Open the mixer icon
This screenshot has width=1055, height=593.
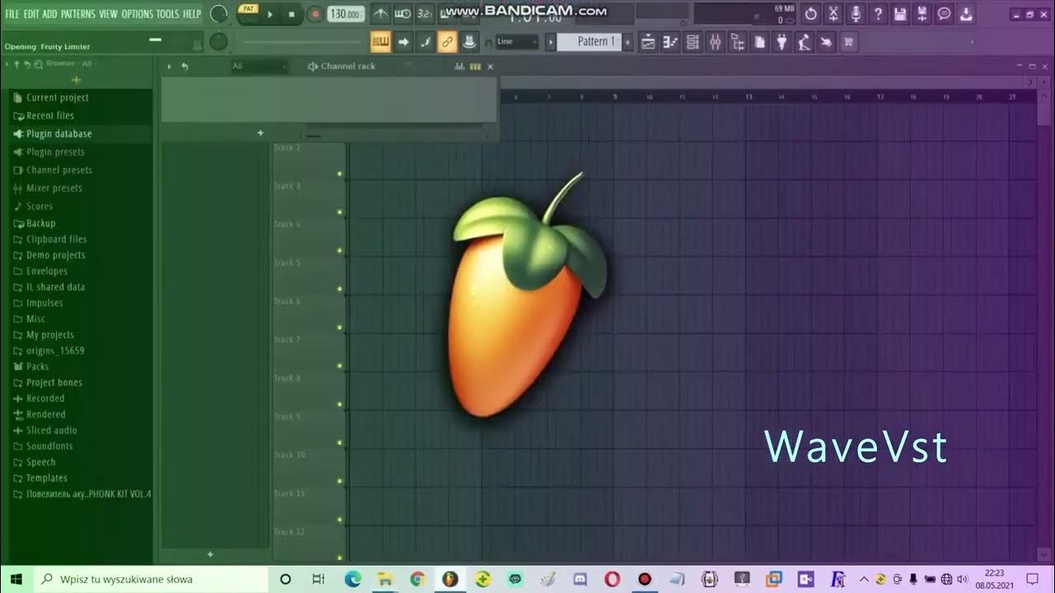click(715, 41)
